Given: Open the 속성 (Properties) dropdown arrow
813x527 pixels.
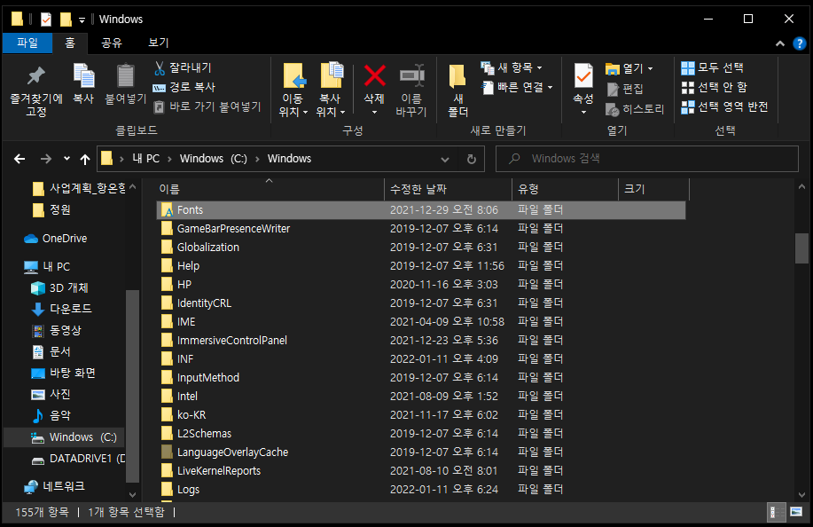Looking at the screenshot, I should tap(583, 112).
